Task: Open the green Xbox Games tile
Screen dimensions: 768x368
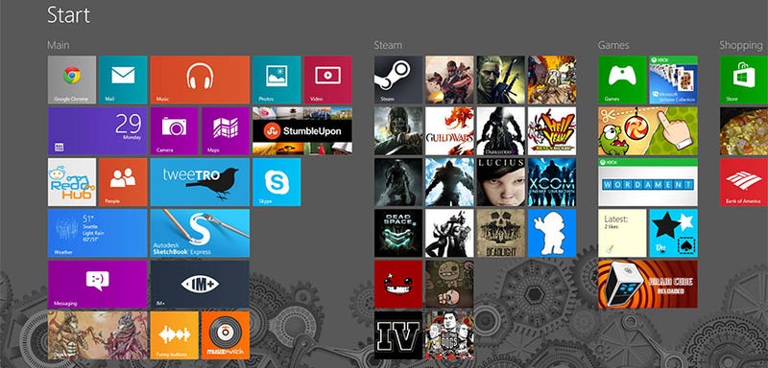Action: (622, 80)
